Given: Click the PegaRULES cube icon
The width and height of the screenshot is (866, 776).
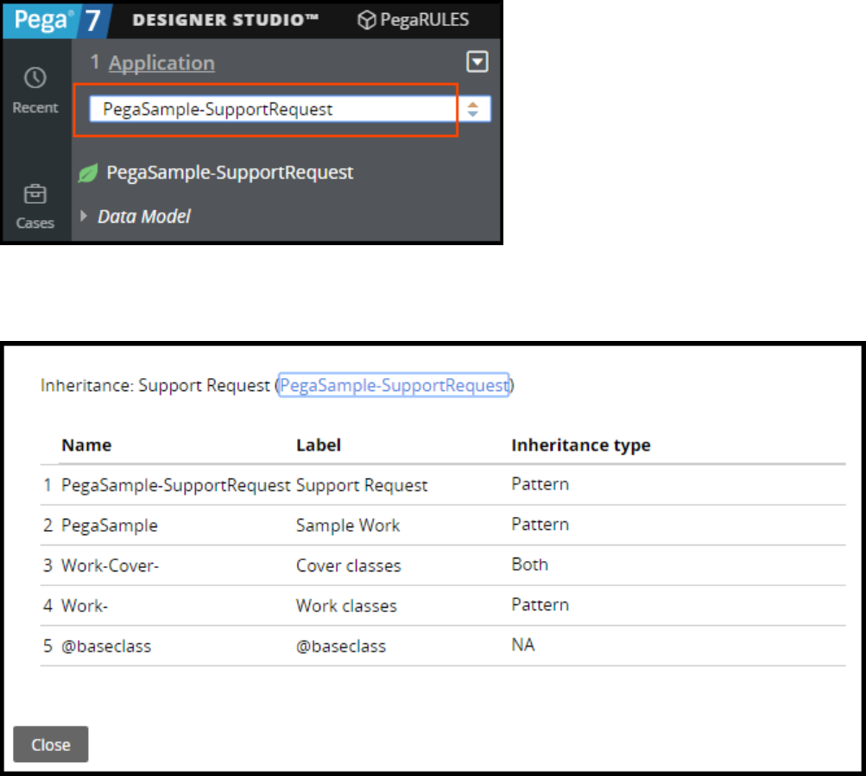Looking at the screenshot, I should (366, 21).
